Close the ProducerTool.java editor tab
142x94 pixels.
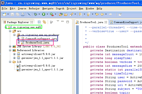pyautogui.click(x=106, y=22)
